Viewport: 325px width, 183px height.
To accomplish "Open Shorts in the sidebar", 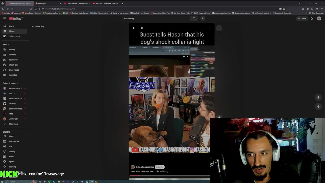I will [14, 31].
